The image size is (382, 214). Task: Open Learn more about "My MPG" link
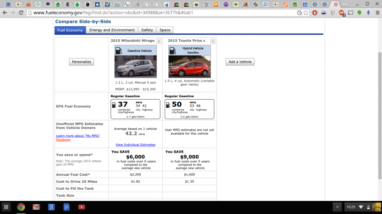click(78, 136)
